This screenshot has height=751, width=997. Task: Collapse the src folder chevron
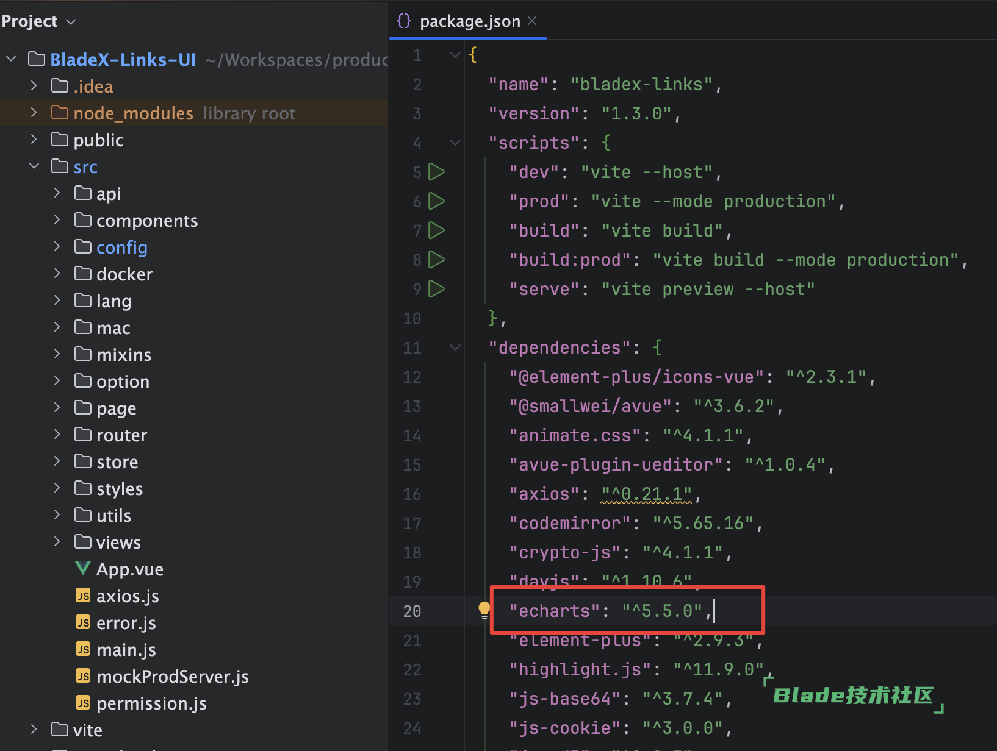(x=34, y=166)
